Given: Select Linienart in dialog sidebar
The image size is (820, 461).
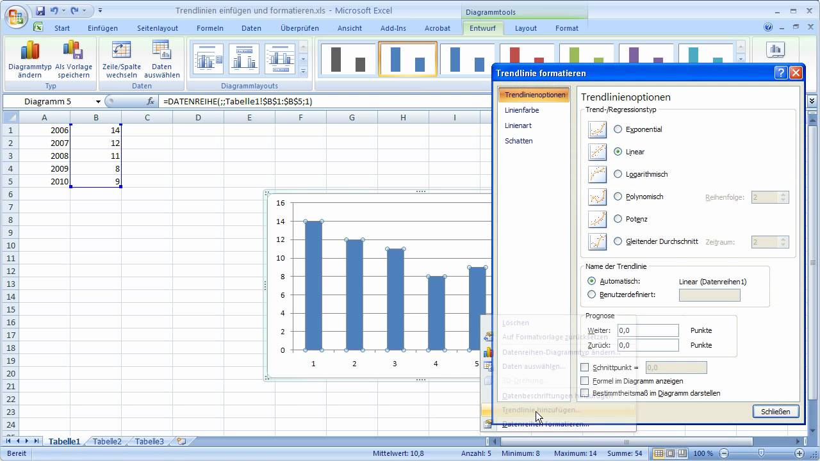Looking at the screenshot, I should (518, 125).
